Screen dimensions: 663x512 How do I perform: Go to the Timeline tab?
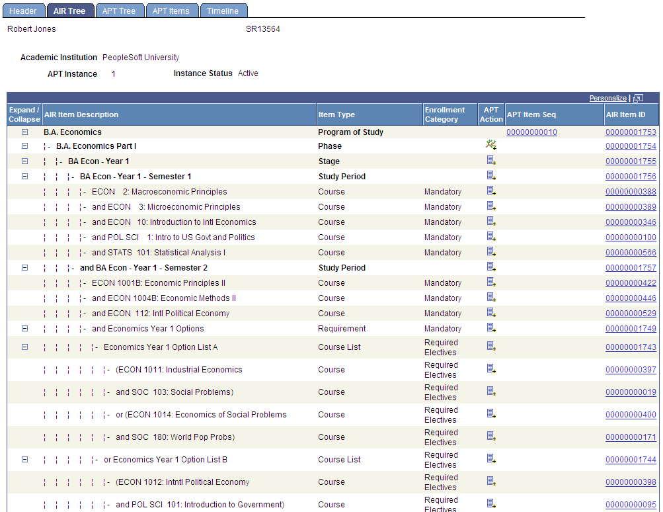pos(223,10)
